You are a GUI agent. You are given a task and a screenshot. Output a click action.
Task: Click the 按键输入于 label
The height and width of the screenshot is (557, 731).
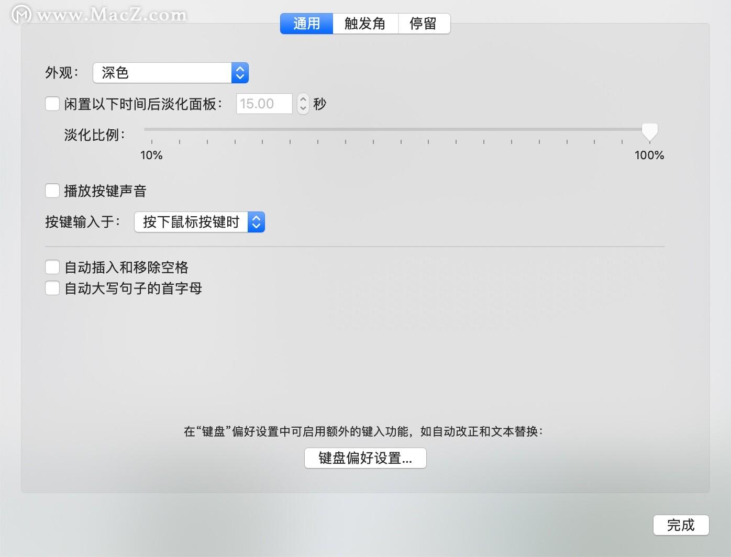point(83,222)
